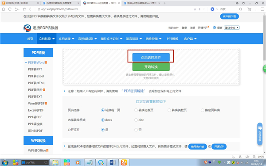Go to 首页 in the blue nav bar

coord(30,39)
